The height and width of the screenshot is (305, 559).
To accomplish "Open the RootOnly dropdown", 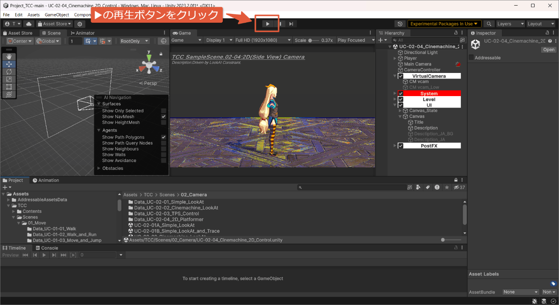I will 135,41.
